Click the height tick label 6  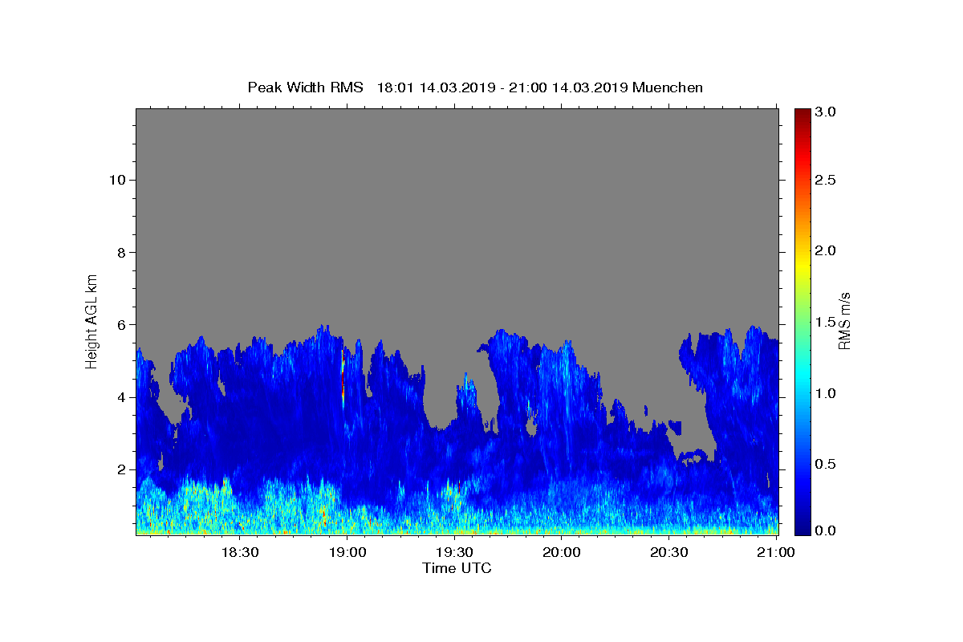(x=121, y=324)
